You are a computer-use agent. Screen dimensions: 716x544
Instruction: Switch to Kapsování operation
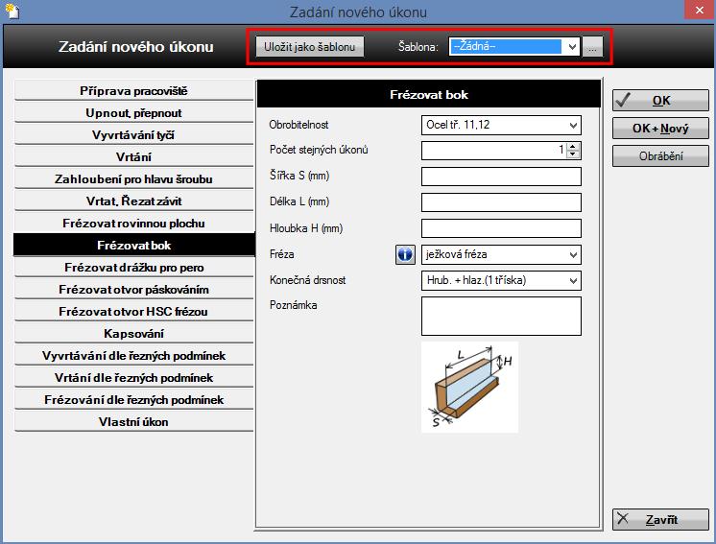tap(133, 334)
